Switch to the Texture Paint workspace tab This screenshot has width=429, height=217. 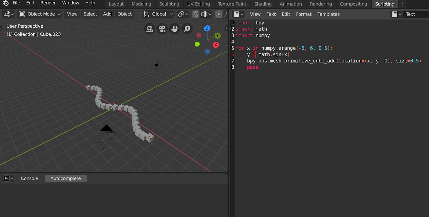coord(232,4)
